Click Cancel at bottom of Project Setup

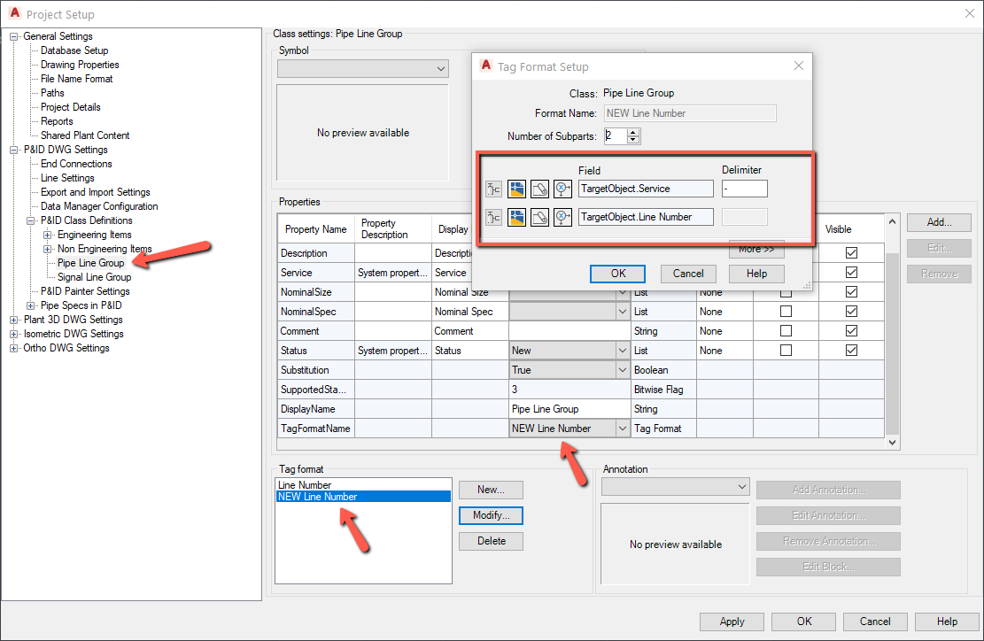point(875,622)
